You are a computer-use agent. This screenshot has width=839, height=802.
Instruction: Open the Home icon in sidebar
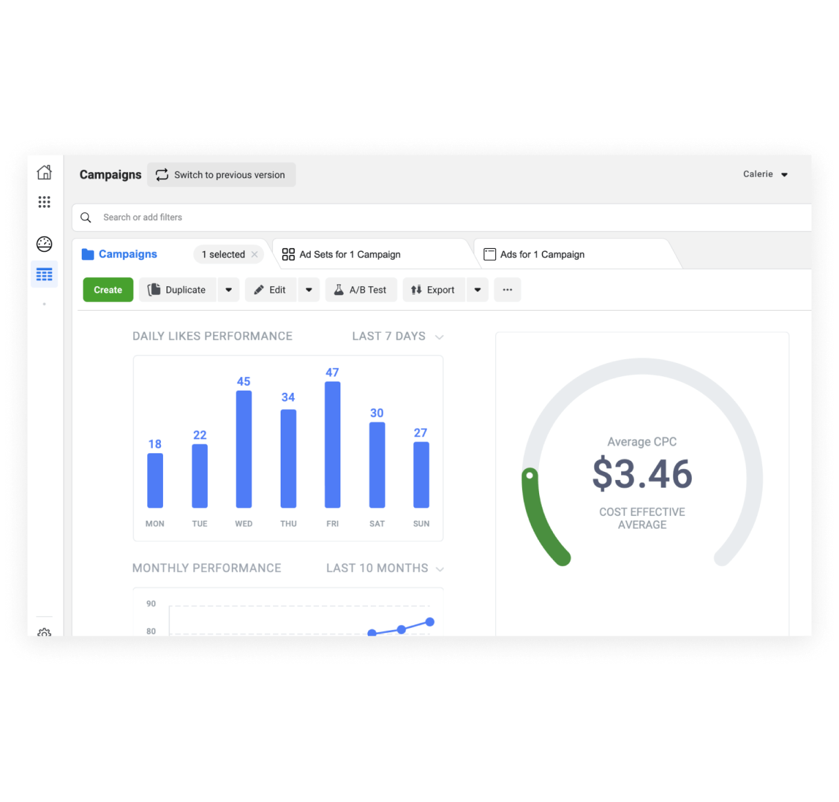coord(44,173)
